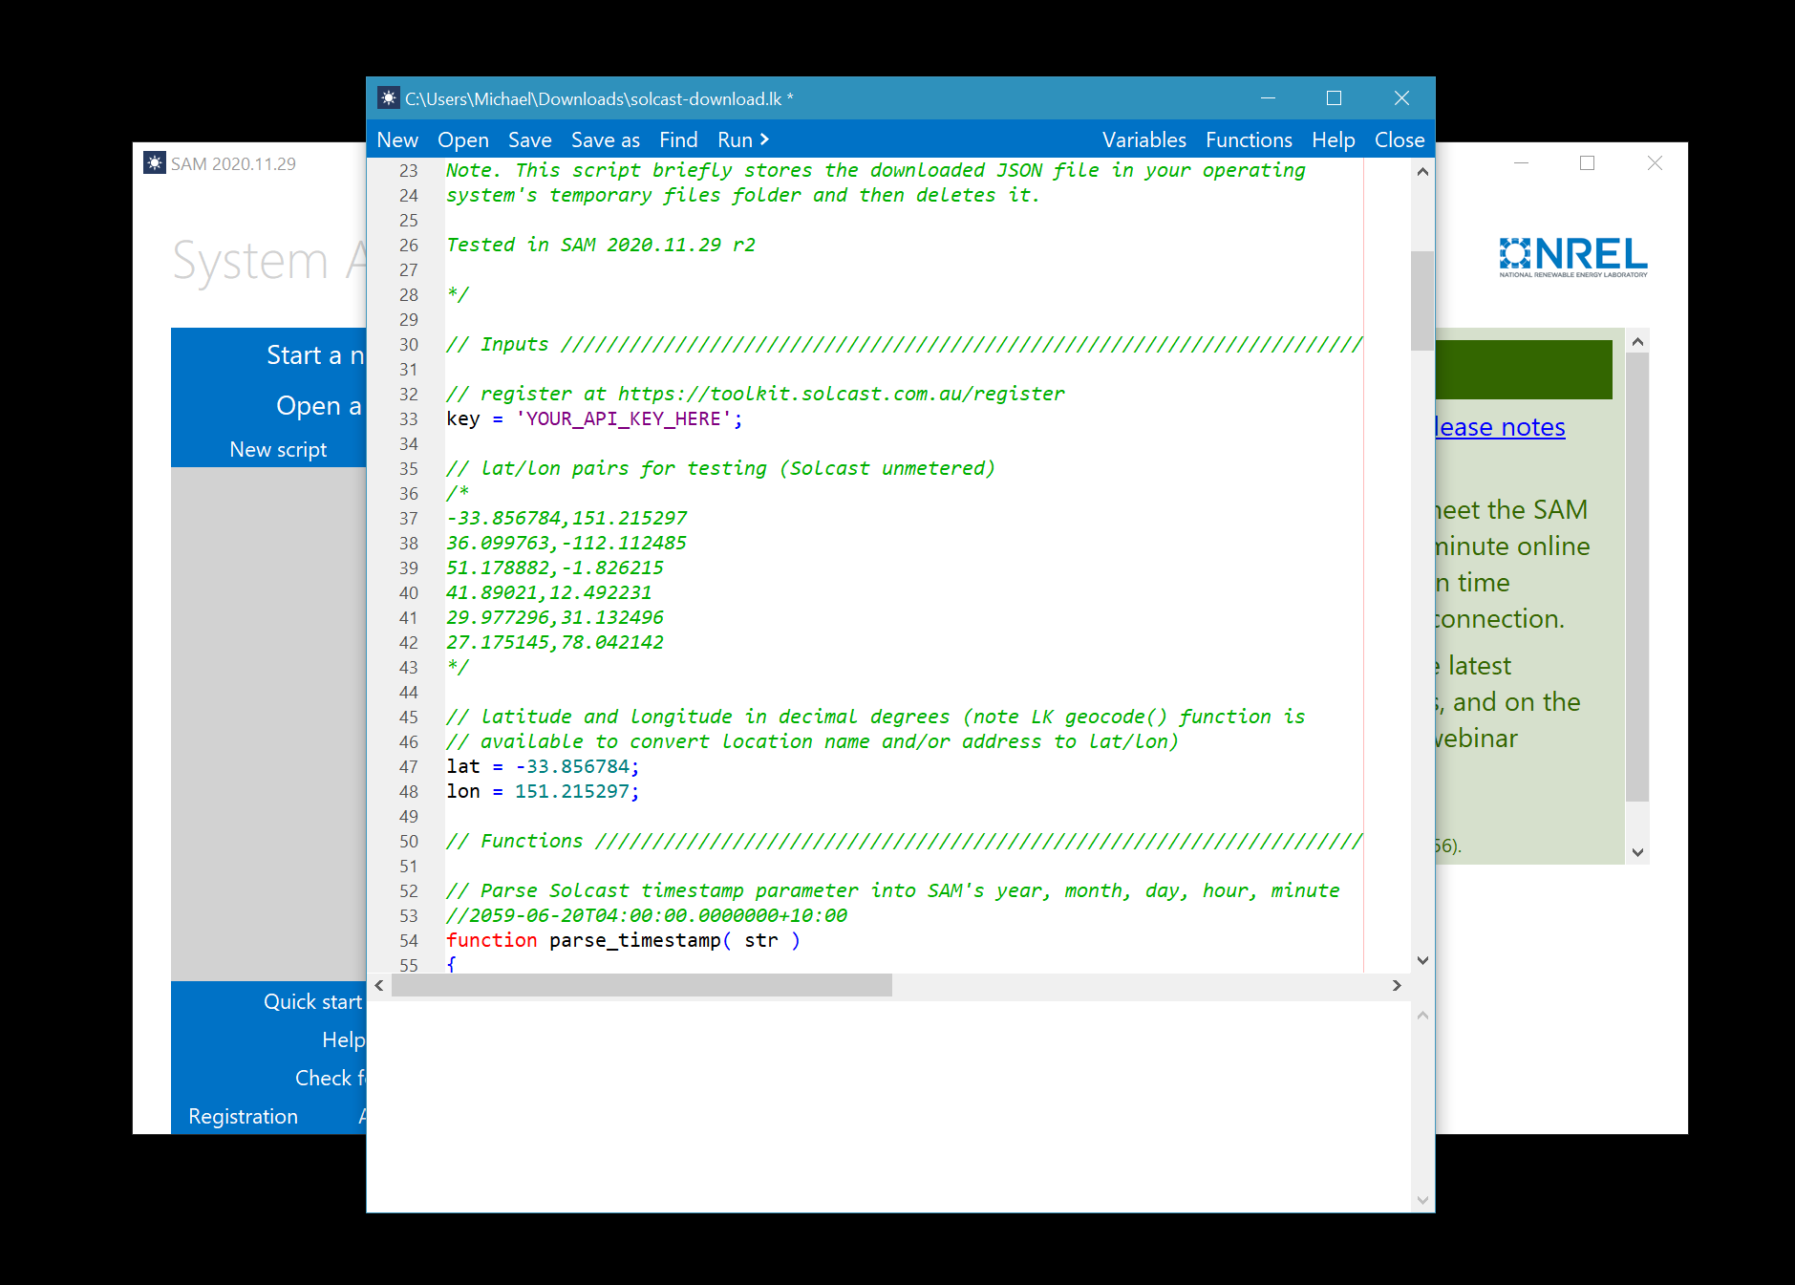Viewport: 1795px width, 1285px height.
Task: Click the NREL logo in SAM window
Action: [x=1573, y=257]
